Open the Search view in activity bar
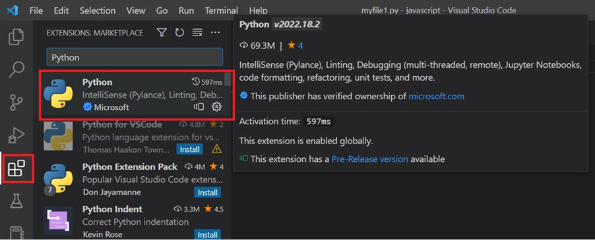This screenshot has width=595, height=240. [x=16, y=69]
